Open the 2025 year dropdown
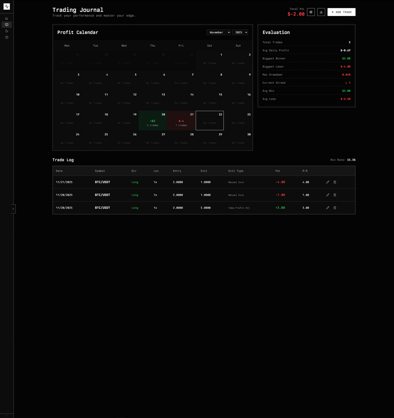394x418 pixels. pos(240,32)
